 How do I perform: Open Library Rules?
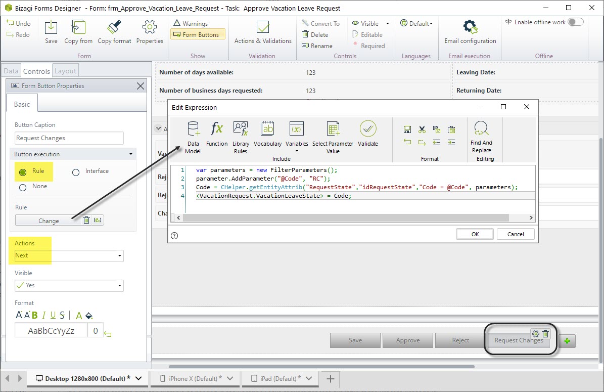pyautogui.click(x=241, y=137)
